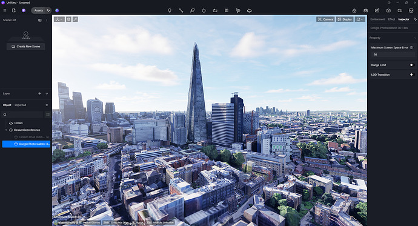
Task: Toggle the LOD Transition switch
Action: [x=412, y=75]
